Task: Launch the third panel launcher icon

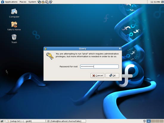Action: [47, 2]
